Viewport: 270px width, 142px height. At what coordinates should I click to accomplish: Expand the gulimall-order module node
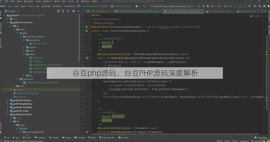point(8,111)
